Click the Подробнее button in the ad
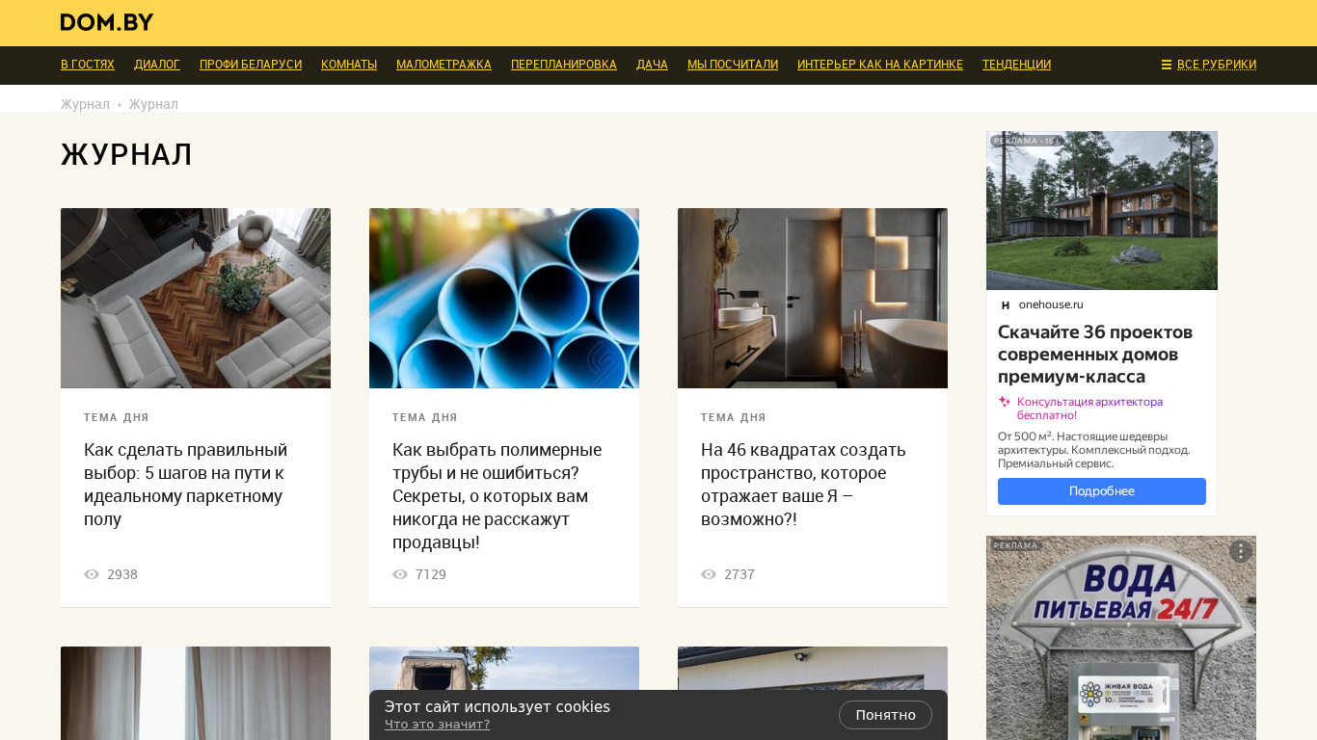The image size is (1317, 740). 1102,491
